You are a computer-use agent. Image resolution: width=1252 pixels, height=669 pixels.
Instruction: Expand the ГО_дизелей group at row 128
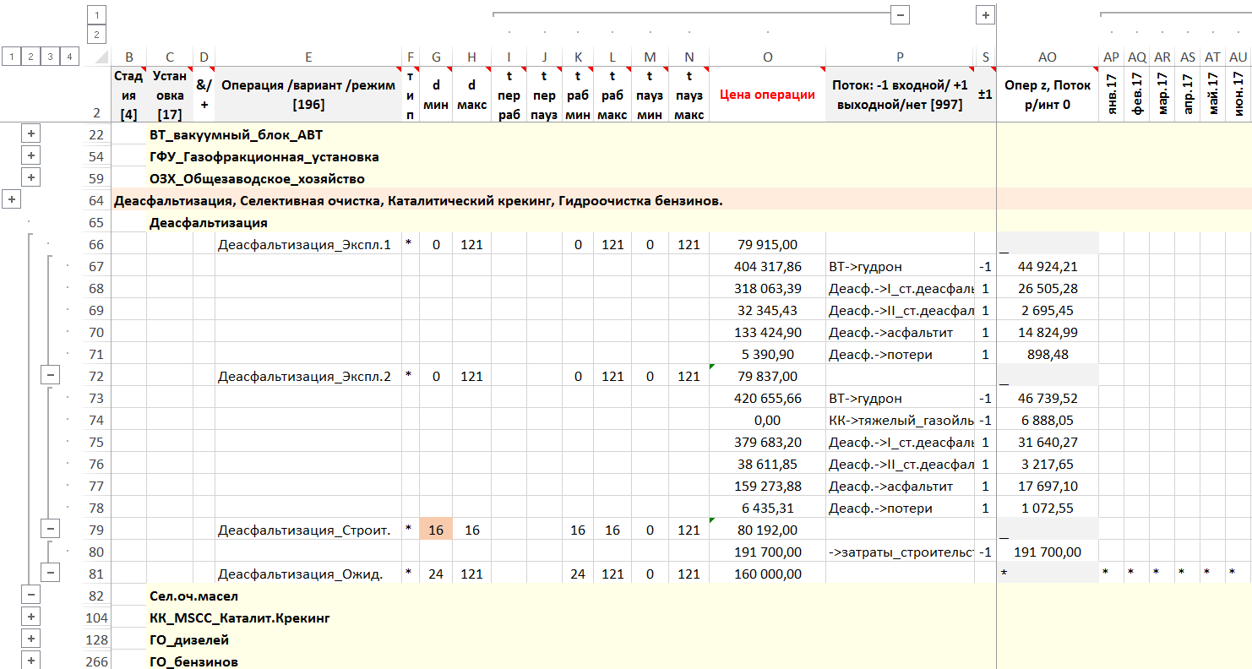[30, 639]
